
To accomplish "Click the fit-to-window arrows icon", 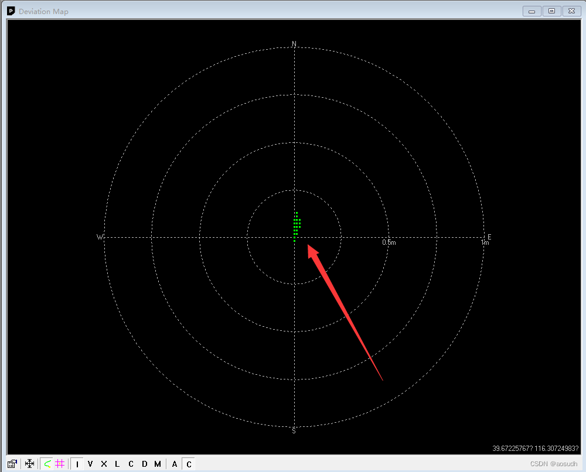I will pos(29,464).
